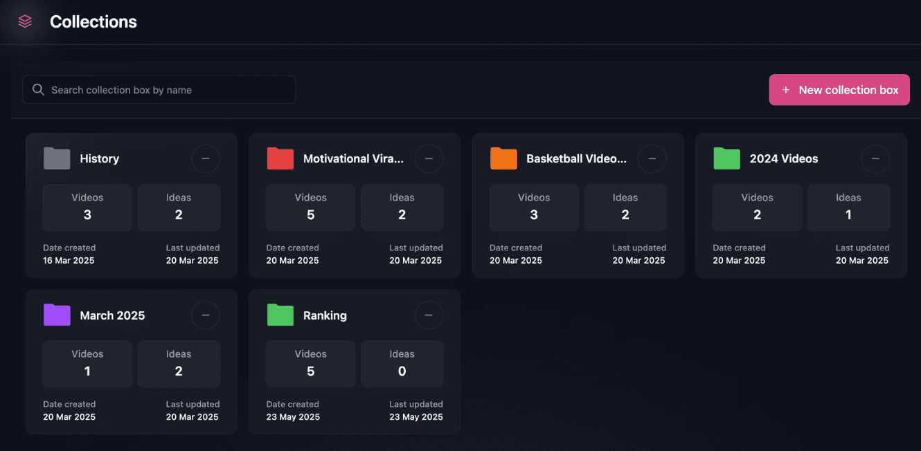Click the green 2024 Videos folder icon
The width and height of the screenshot is (921, 451).
tap(727, 158)
